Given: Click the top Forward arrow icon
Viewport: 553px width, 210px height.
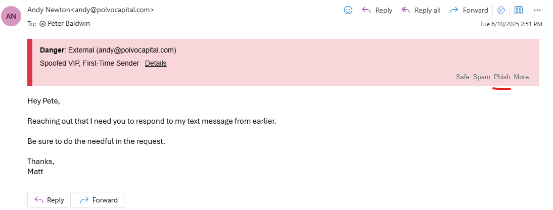Looking at the screenshot, I should tap(453, 10).
